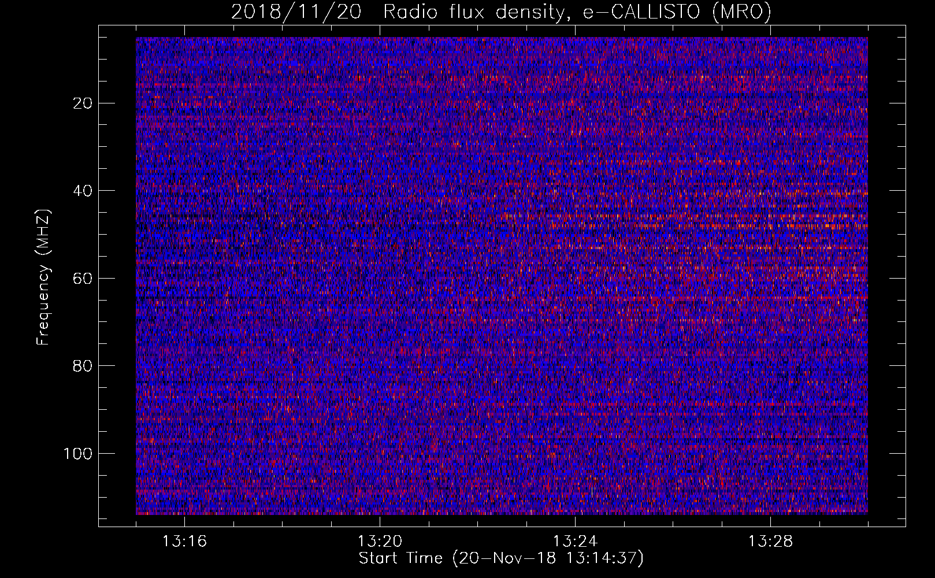Click the 13:28 time tick label

[770, 542]
